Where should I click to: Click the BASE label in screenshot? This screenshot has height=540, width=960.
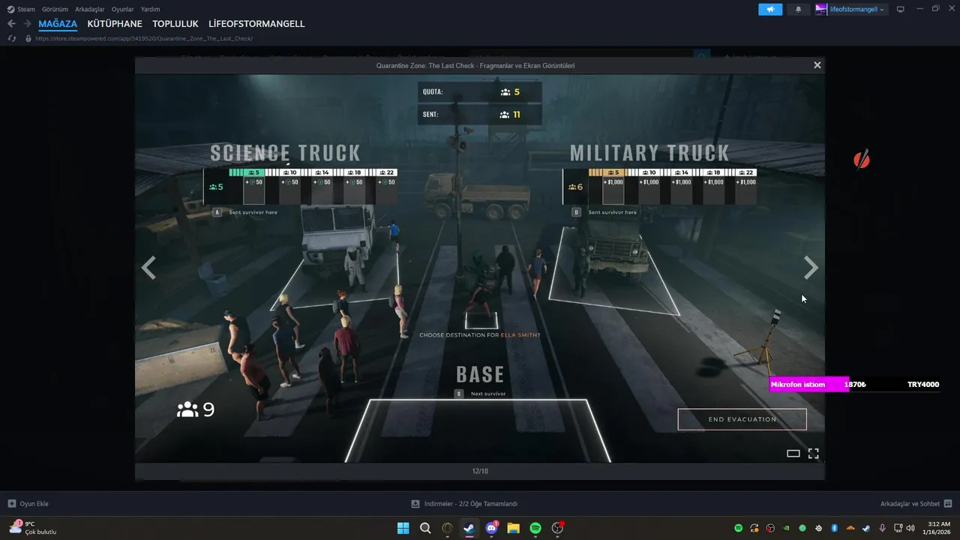480,374
